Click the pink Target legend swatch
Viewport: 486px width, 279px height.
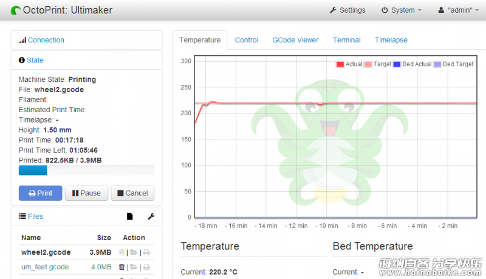pos(368,64)
